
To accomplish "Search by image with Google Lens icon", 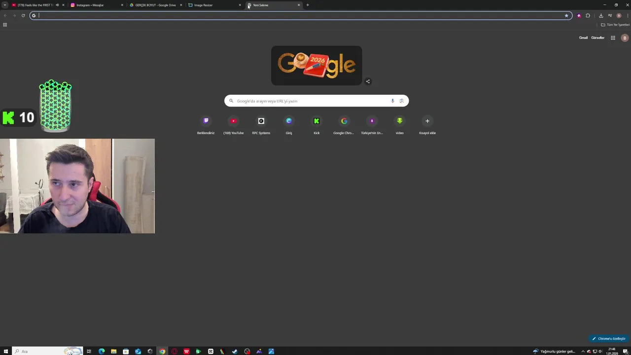I will (402, 101).
